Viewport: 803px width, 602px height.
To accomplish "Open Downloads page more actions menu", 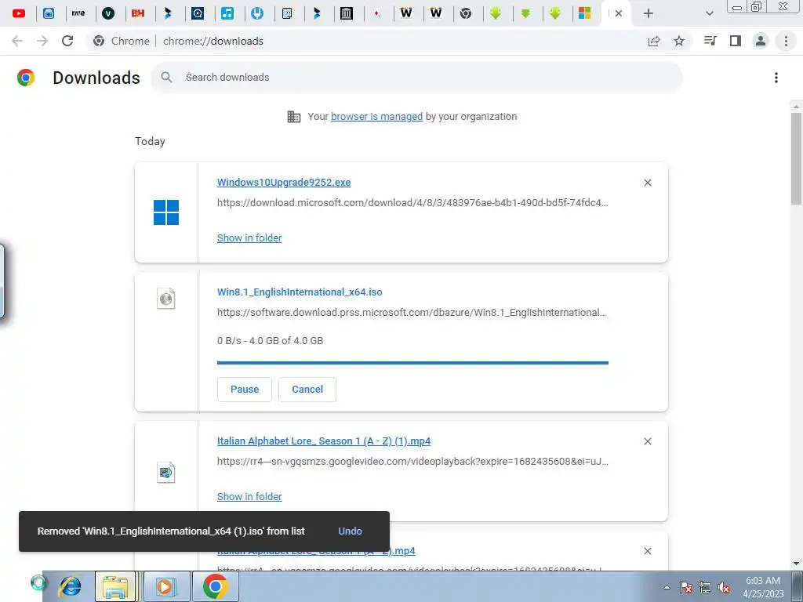I will 776,78.
